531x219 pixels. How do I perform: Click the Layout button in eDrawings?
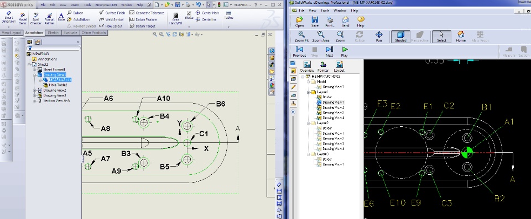point(339,67)
